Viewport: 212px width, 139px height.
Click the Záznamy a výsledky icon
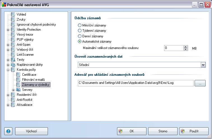pyautogui.click(x=18, y=85)
